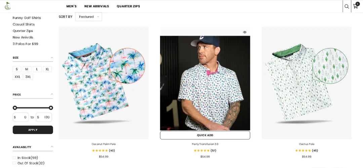
Task: Click the Coconut Palm Polo product image
Action: pos(104,82)
